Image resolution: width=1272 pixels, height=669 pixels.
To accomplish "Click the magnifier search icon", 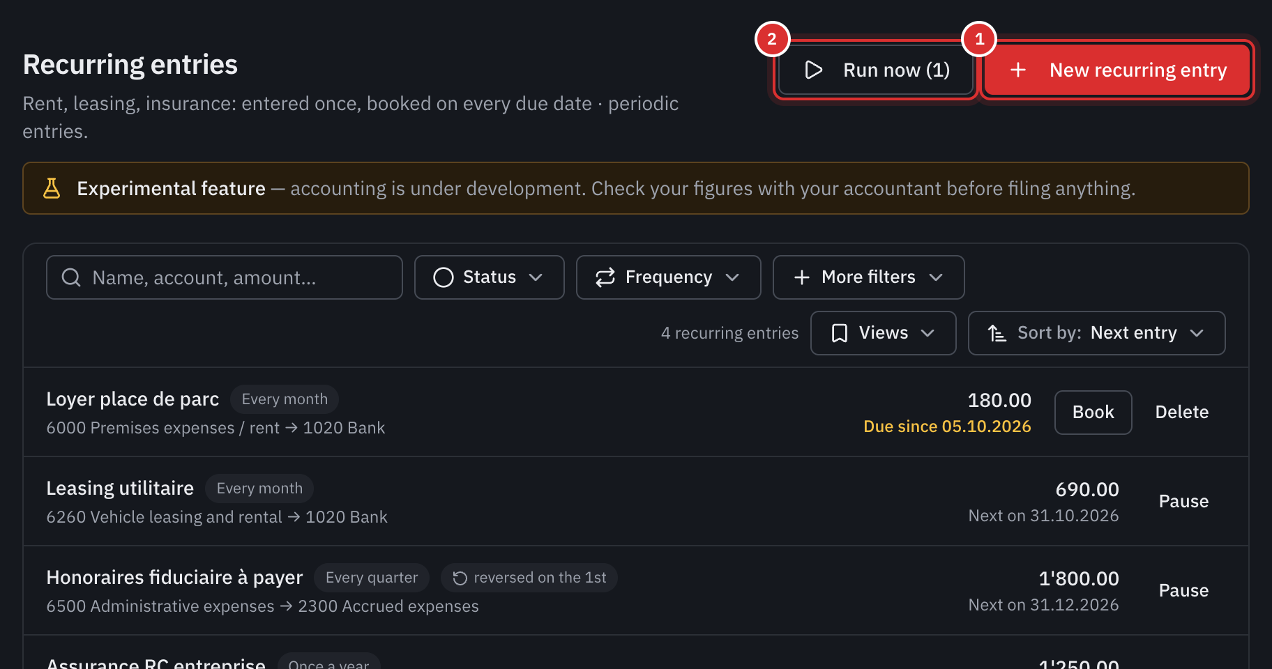I will tap(71, 277).
